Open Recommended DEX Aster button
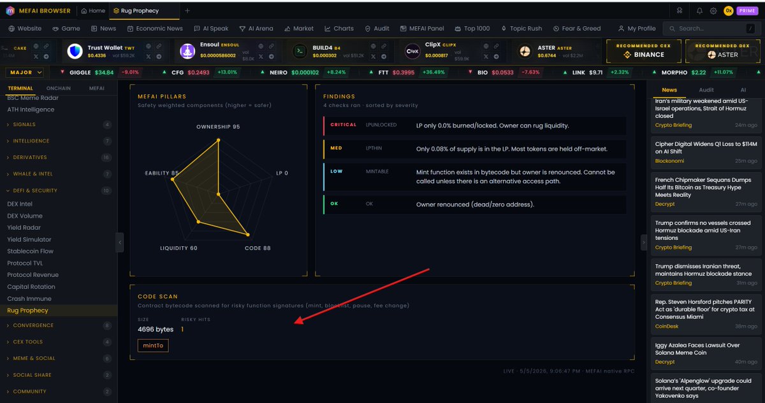The height and width of the screenshot is (403, 765). (722, 51)
